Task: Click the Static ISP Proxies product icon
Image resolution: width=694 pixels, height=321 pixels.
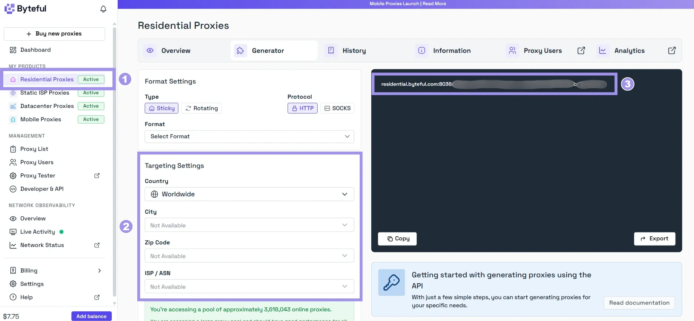Action: coord(13,93)
